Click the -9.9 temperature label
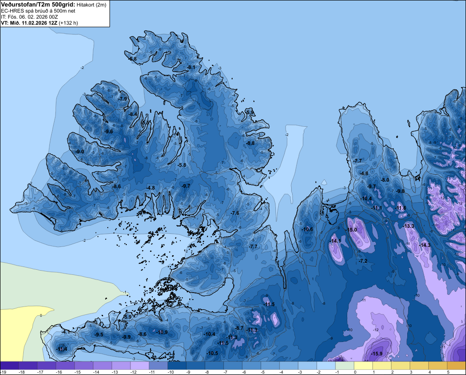The width and height of the screenshot is (466, 375). [126, 337]
